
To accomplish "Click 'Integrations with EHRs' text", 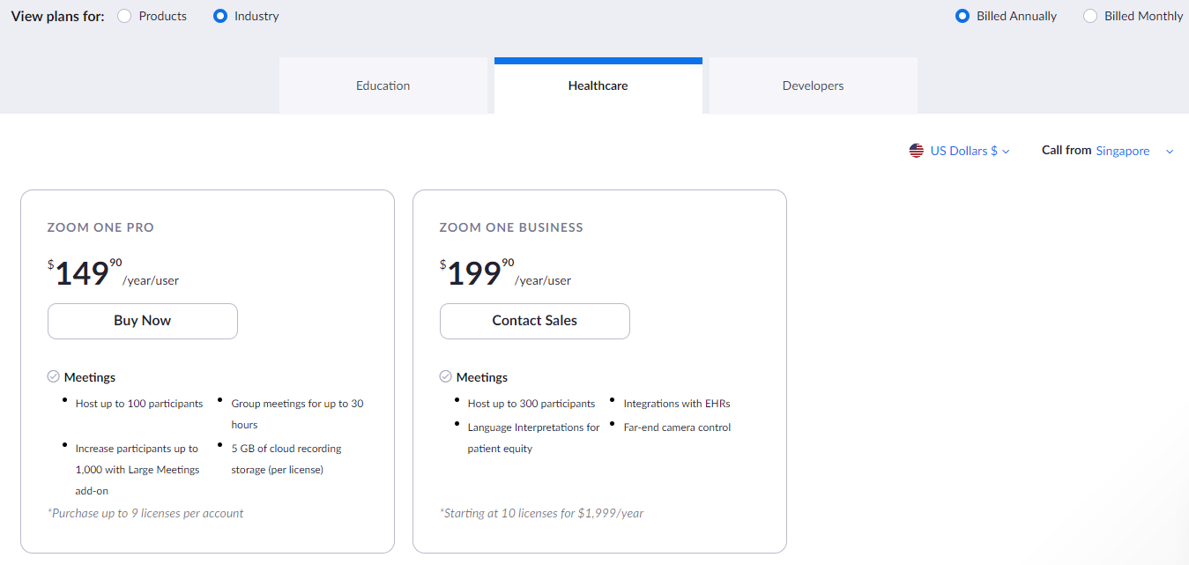I will coord(677,404).
